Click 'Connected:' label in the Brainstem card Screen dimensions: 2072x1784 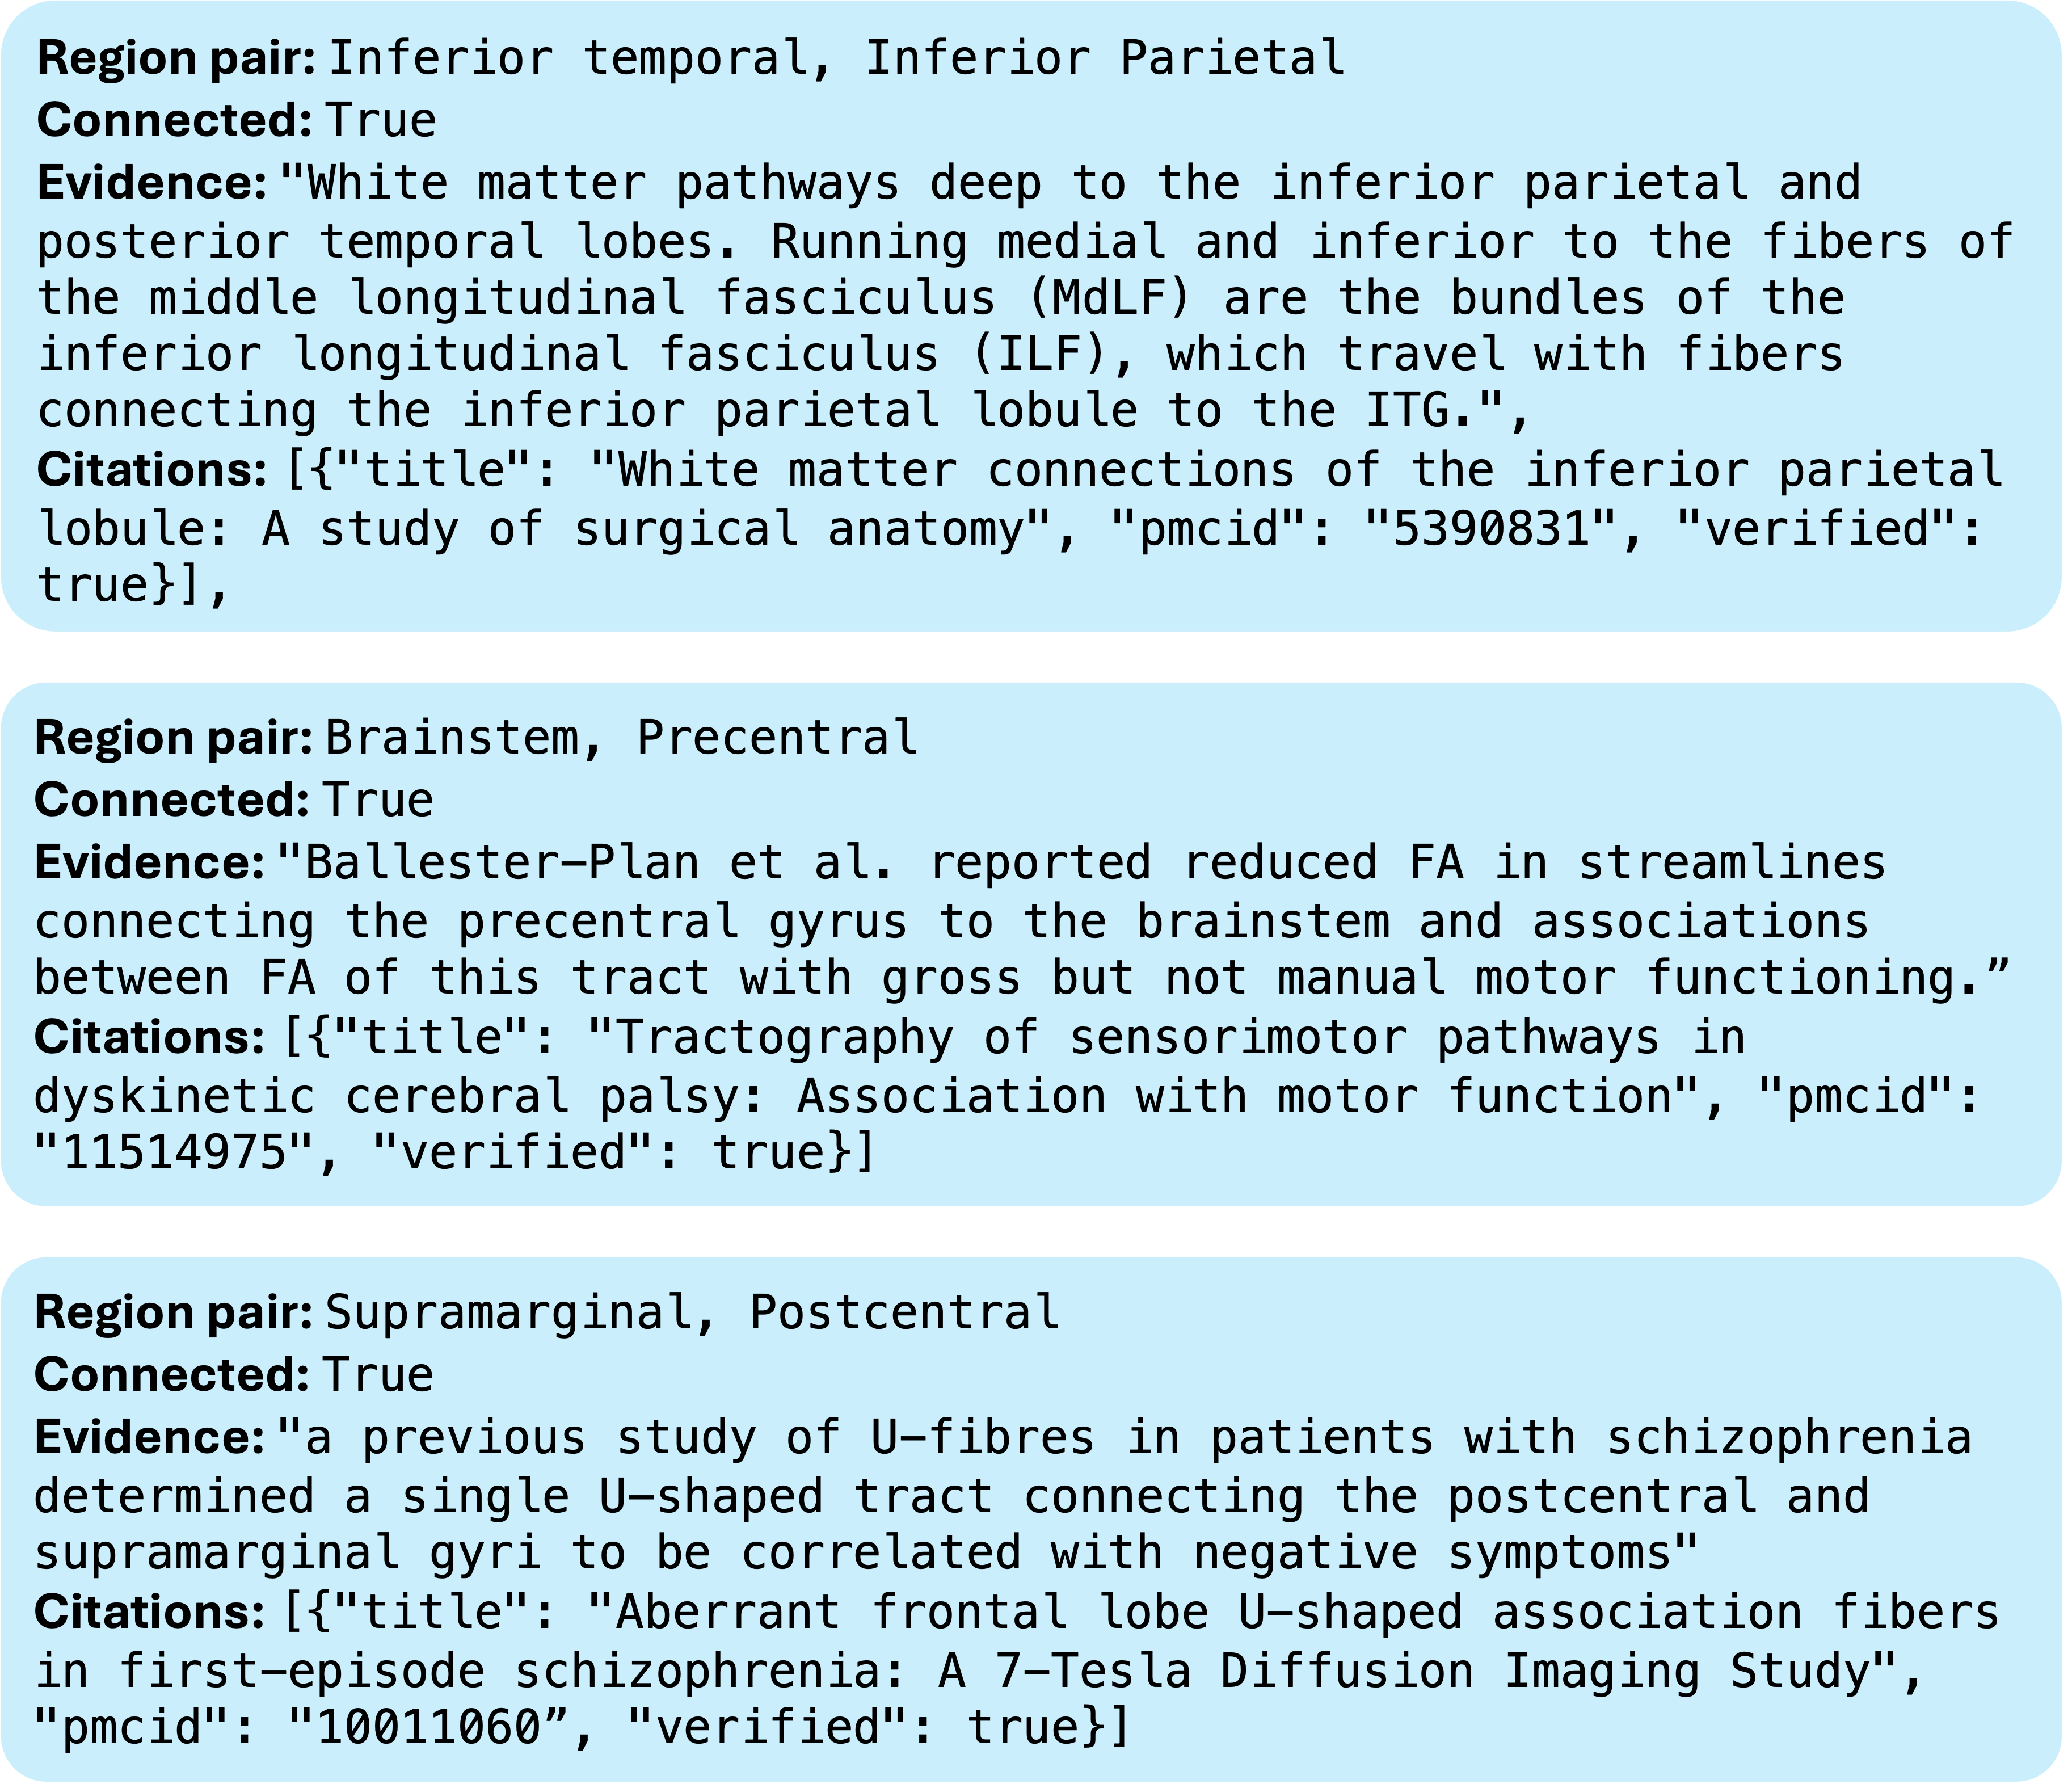tap(172, 800)
